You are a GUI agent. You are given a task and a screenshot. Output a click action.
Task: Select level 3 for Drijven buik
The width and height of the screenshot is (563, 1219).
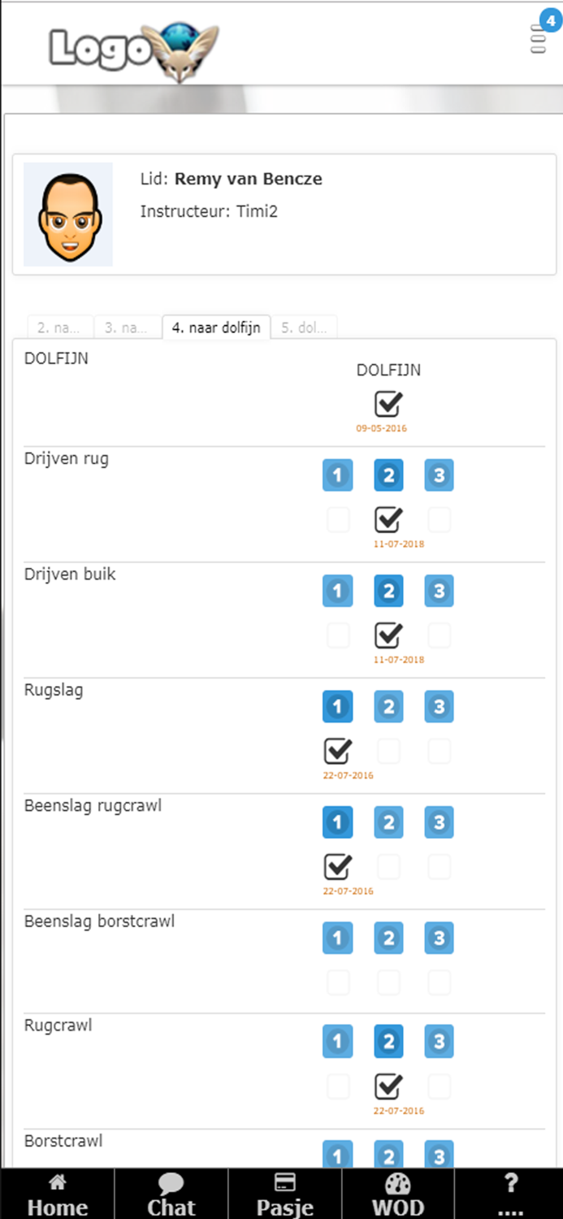click(439, 591)
